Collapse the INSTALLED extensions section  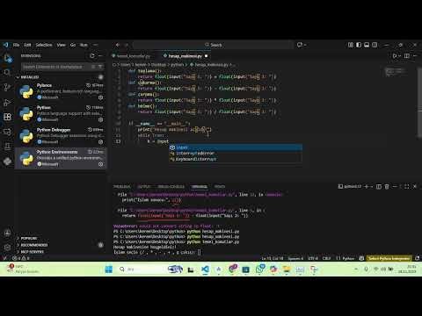click(x=60, y=77)
